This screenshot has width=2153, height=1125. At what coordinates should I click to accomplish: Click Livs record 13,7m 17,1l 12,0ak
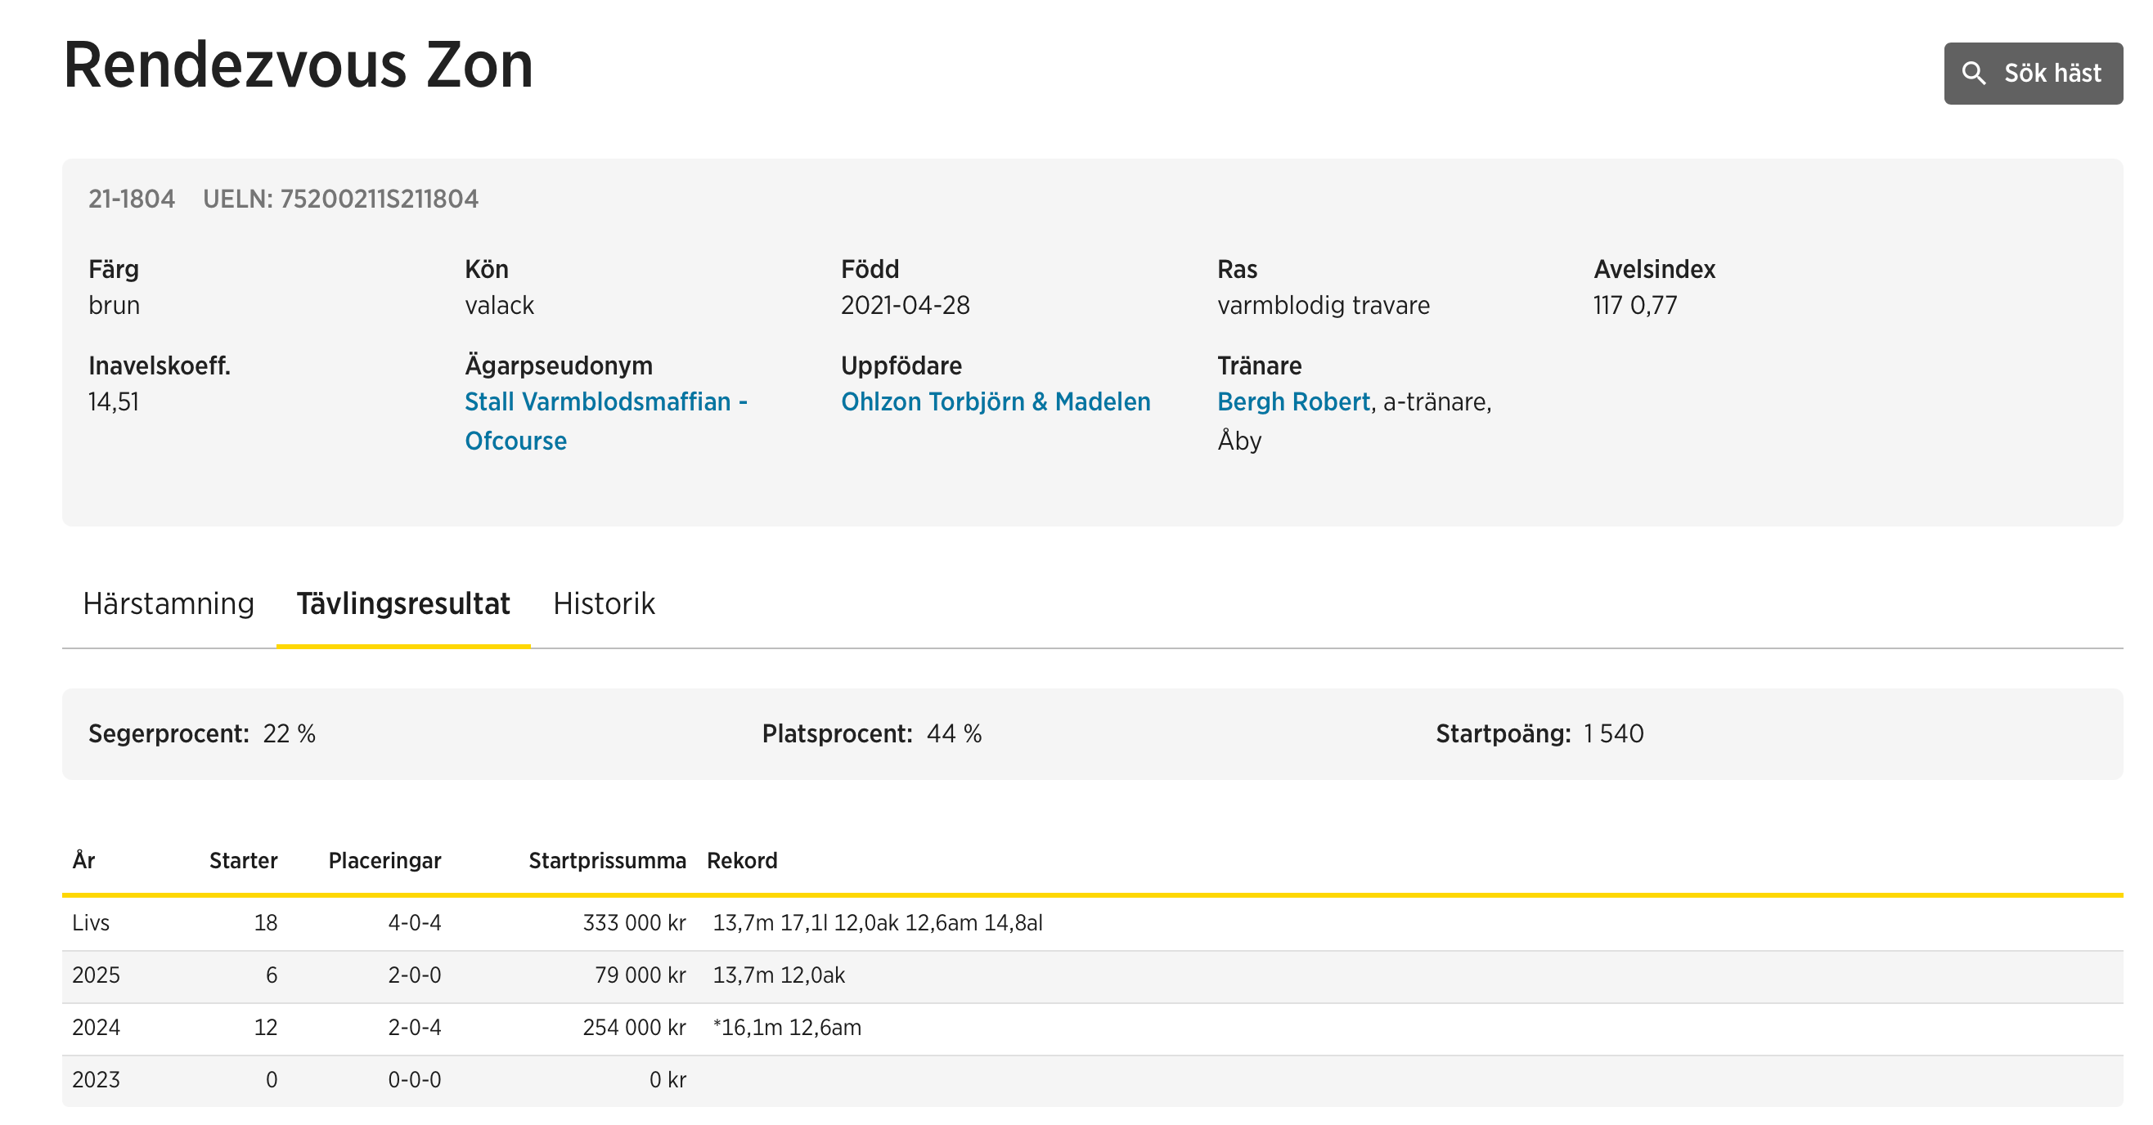pyautogui.click(x=806, y=922)
